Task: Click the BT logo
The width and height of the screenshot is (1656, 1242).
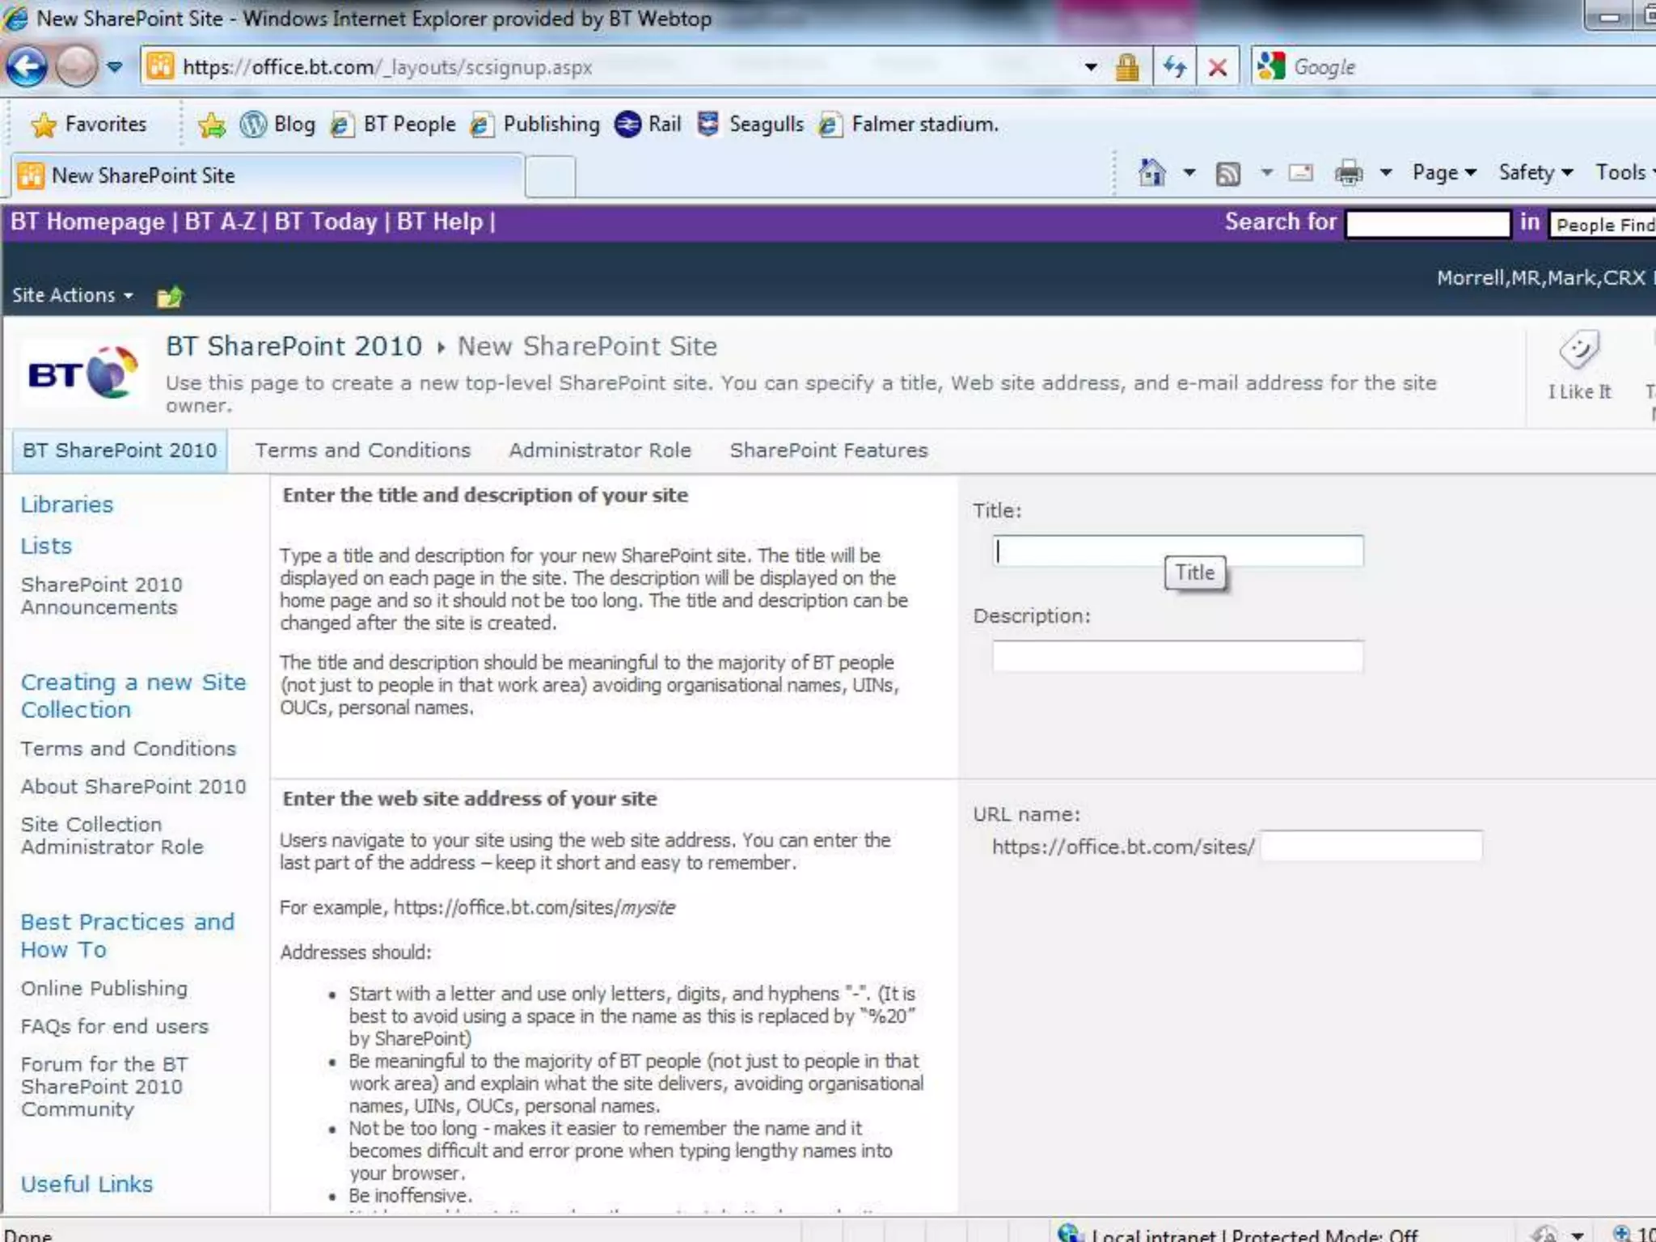Action: [82, 373]
